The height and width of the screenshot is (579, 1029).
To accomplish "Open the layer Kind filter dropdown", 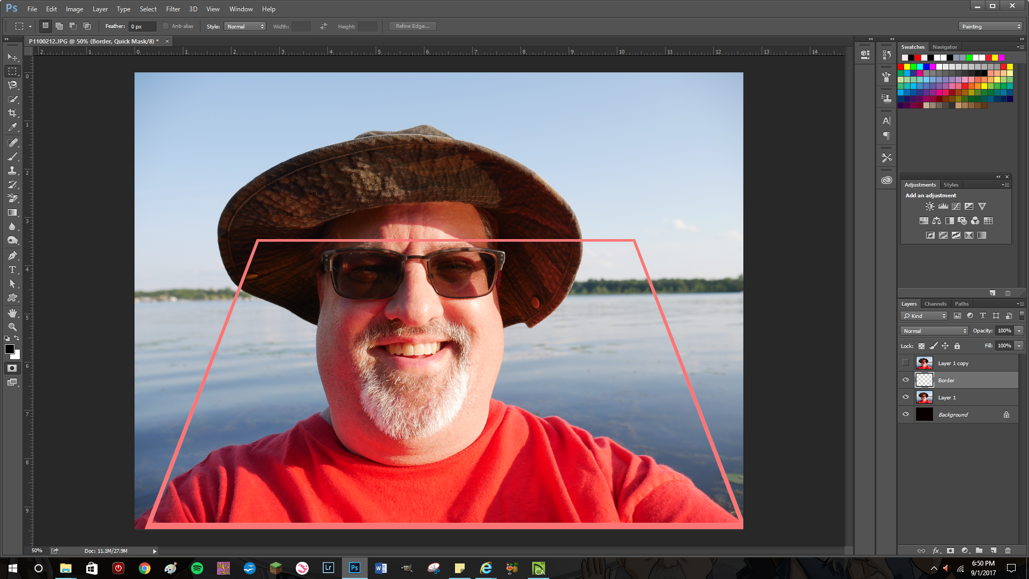I will [x=924, y=316].
